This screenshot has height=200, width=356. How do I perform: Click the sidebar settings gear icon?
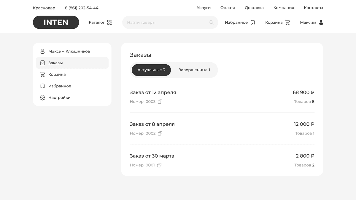click(x=42, y=97)
